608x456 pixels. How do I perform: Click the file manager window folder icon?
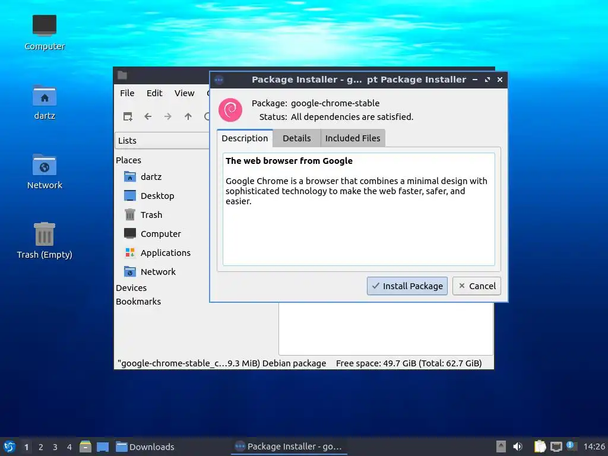tap(122, 75)
